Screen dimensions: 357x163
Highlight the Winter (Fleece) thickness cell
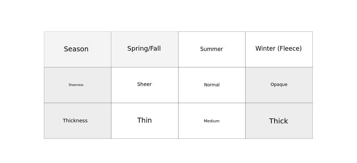point(279,121)
